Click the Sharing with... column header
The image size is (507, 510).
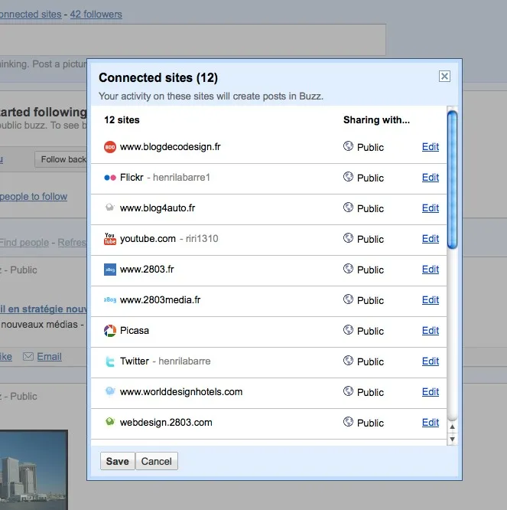point(376,120)
